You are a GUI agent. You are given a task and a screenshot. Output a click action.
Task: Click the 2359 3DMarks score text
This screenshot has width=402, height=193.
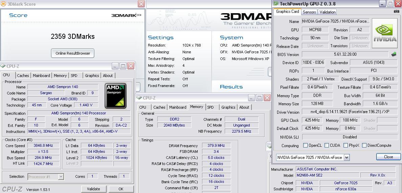pos(72,36)
